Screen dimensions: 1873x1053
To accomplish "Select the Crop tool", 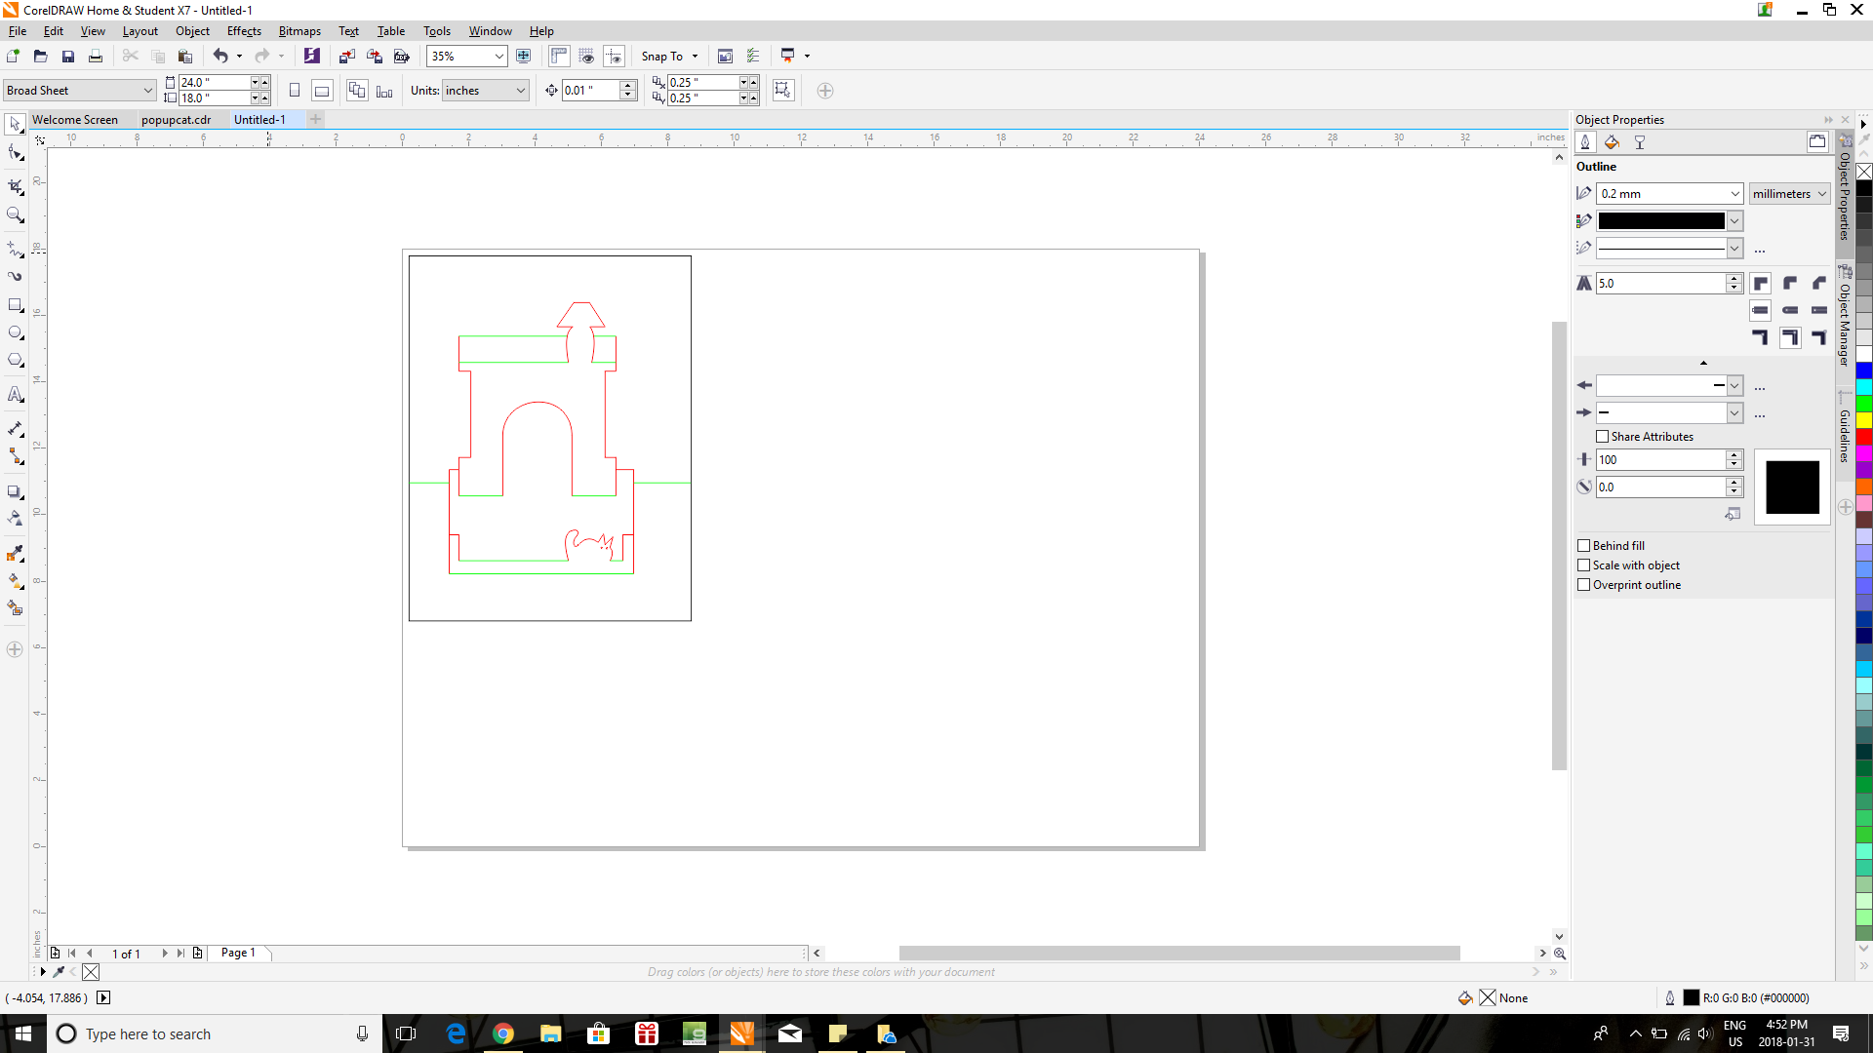I will (15, 187).
